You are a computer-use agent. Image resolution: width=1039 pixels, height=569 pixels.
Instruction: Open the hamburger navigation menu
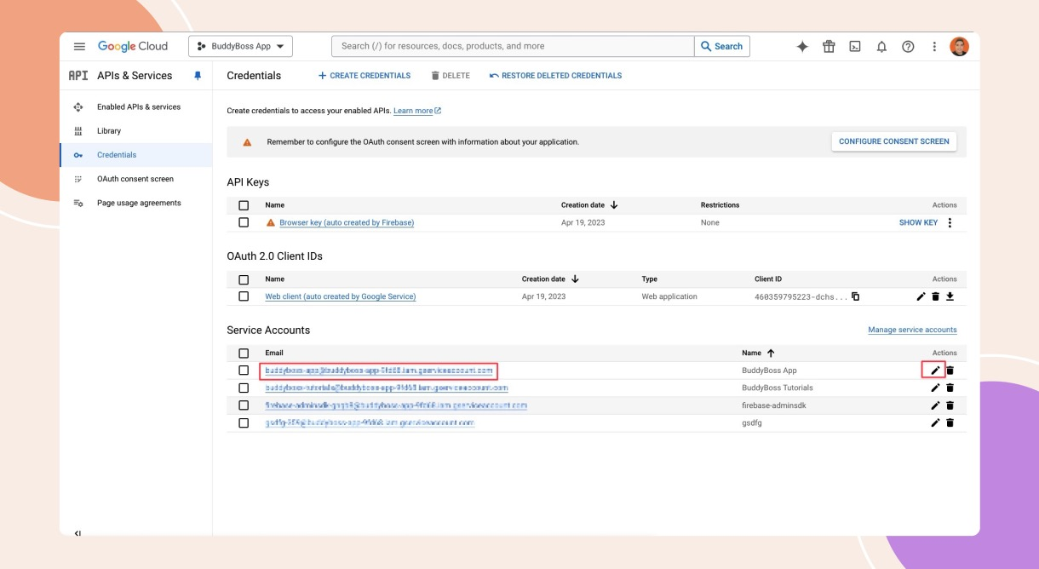[x=79, y=47]
